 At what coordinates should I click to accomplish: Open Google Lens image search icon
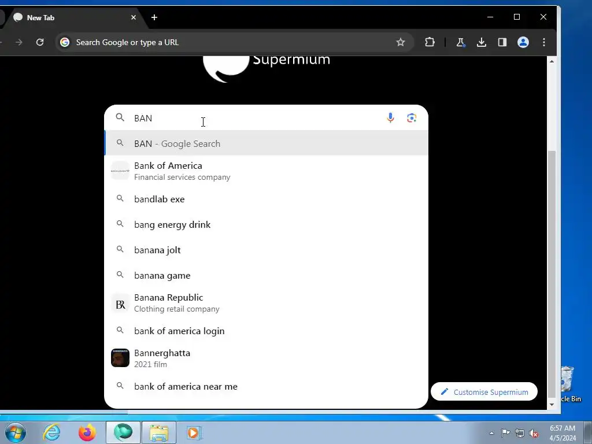[412, 118]
